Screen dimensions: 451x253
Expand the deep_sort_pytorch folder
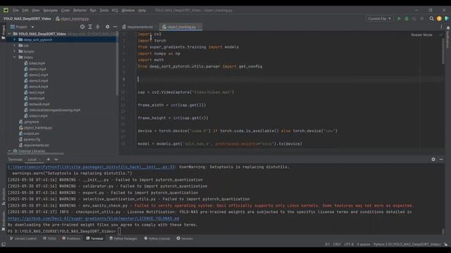click(x=15, y=39)
